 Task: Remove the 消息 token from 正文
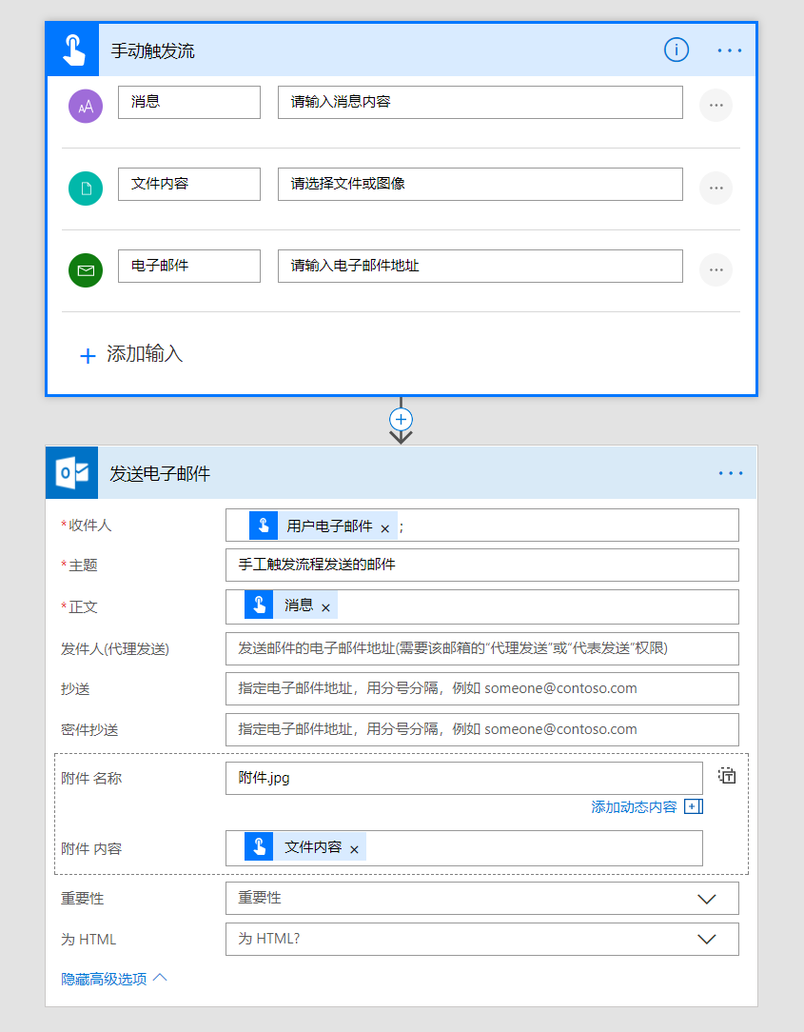325,607
